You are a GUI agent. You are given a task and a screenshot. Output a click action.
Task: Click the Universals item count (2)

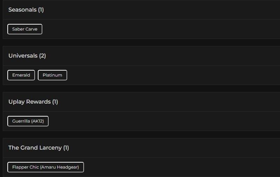42,56
